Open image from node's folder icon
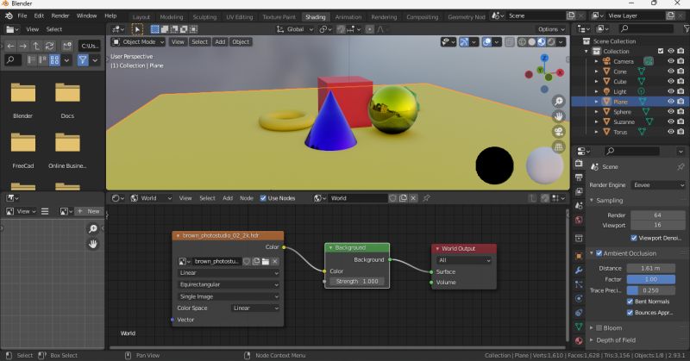 [266, 262]
